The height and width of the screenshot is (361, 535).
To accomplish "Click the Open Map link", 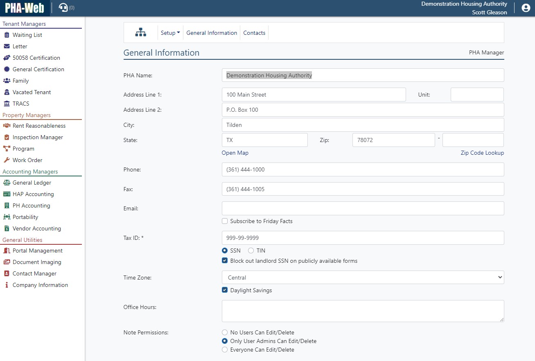I will tap(235, 153).
